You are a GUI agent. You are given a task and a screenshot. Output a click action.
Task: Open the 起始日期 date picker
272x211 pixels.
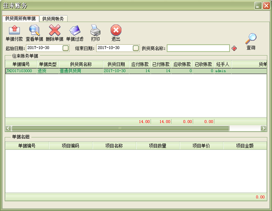[66, 48]
